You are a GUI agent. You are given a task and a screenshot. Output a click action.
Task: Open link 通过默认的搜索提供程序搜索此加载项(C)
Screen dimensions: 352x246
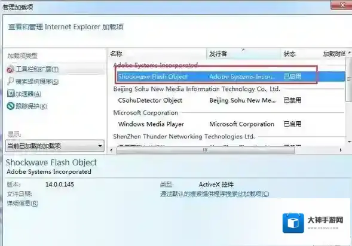coord(215,193)
